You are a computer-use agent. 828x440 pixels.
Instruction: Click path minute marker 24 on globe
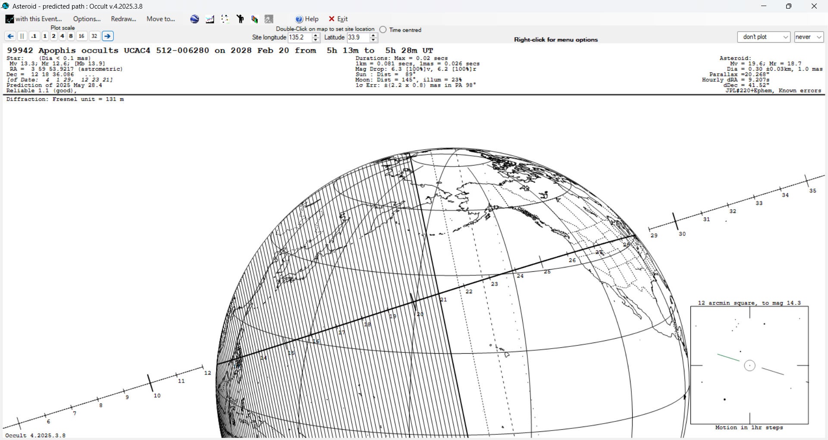[x=520, y=276]
